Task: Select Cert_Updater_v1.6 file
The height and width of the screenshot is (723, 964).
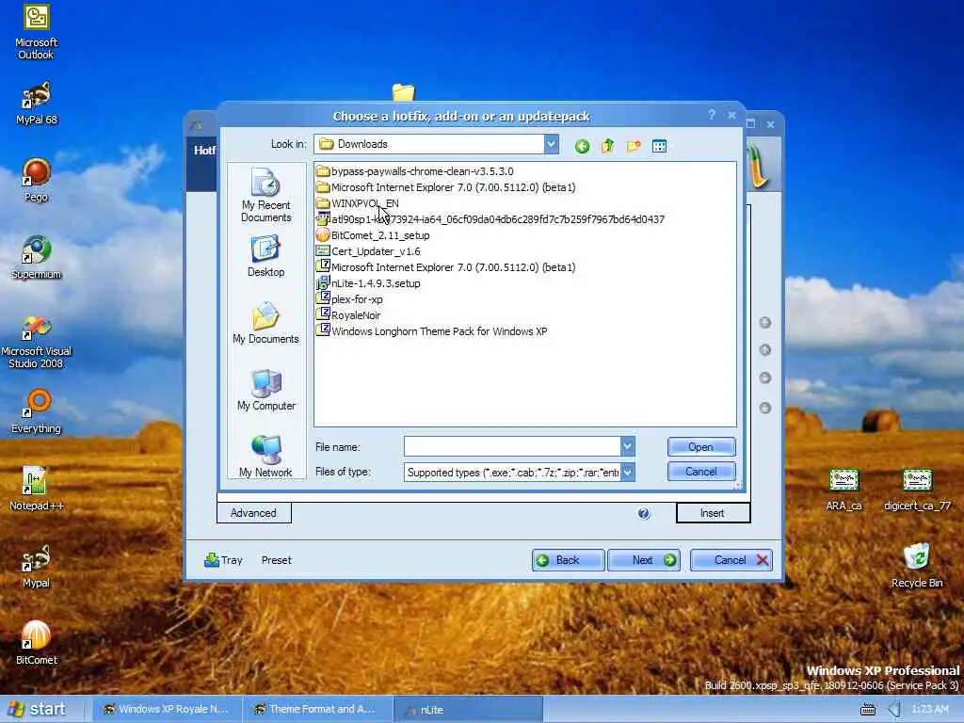Action: tap(368, 251)
